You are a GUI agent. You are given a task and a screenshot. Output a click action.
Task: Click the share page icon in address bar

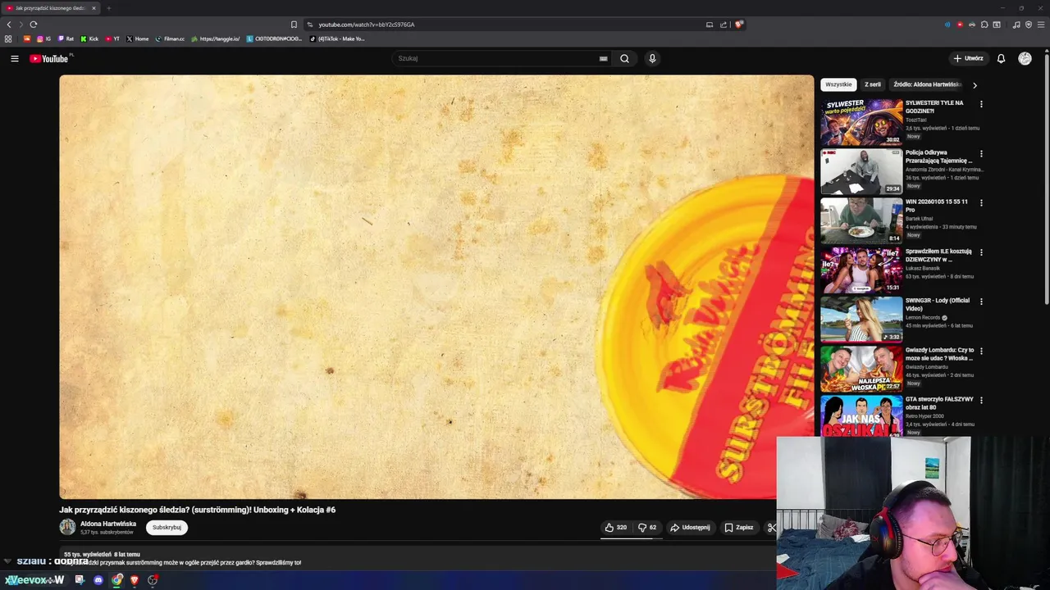(724, 25)
